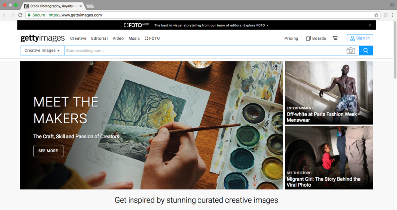Reload the page in browser
This screenshot has height=210, width=397.
[x=20, y=15]
